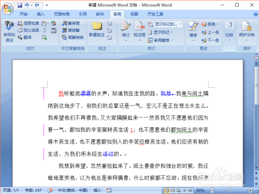Switch to 页面布局 tab
The image size is (259, 194).
click(x=62, y=14)
